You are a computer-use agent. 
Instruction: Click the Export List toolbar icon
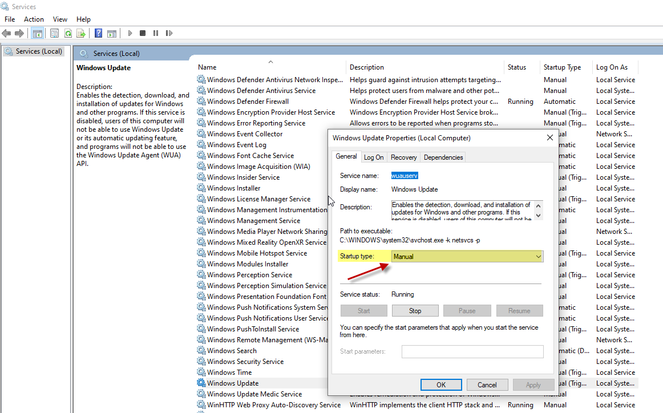tap(81, 34)
